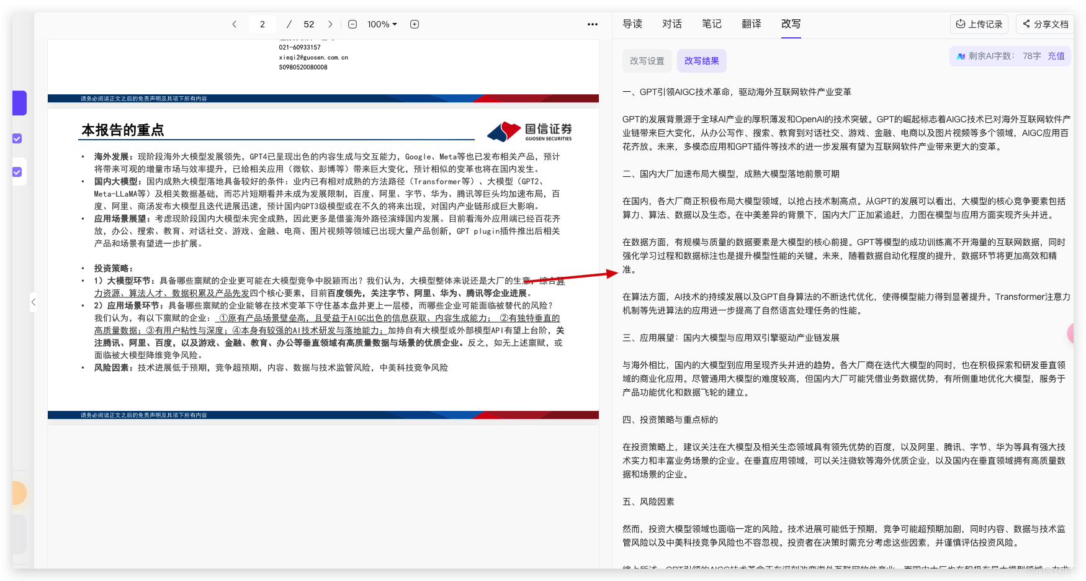1086x581 pixels.
Task: Edit the current page number field
Action: point(263,24)
